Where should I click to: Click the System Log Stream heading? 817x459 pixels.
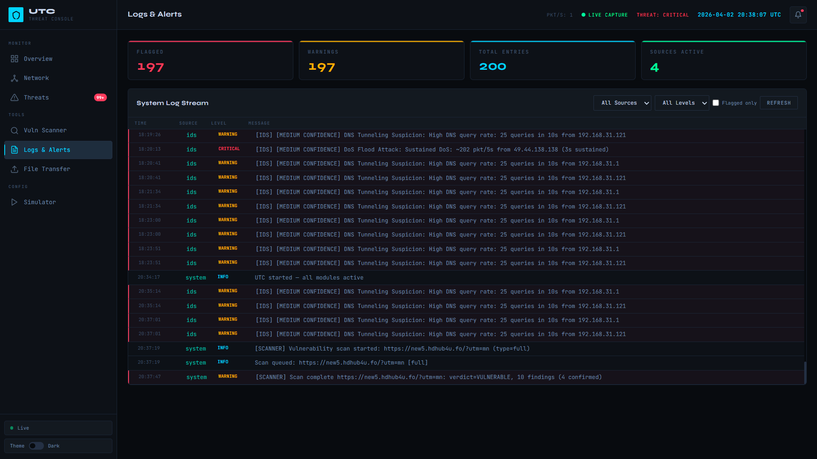tap(172, 103)
